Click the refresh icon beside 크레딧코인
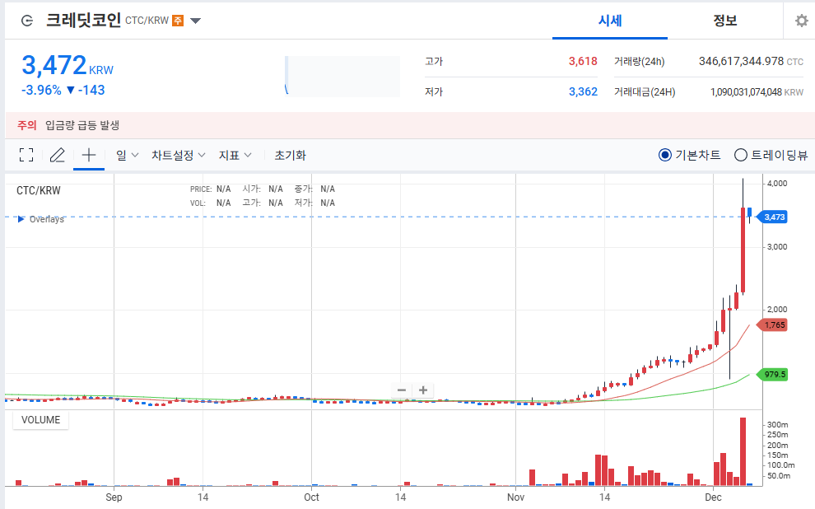Image resolution: width=815 pixels, height=509 pixels. [x=26, y=21]
